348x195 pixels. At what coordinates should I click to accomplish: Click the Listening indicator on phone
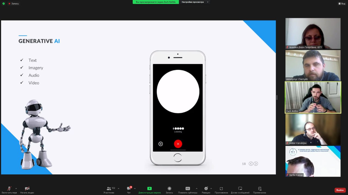point(178,130)
